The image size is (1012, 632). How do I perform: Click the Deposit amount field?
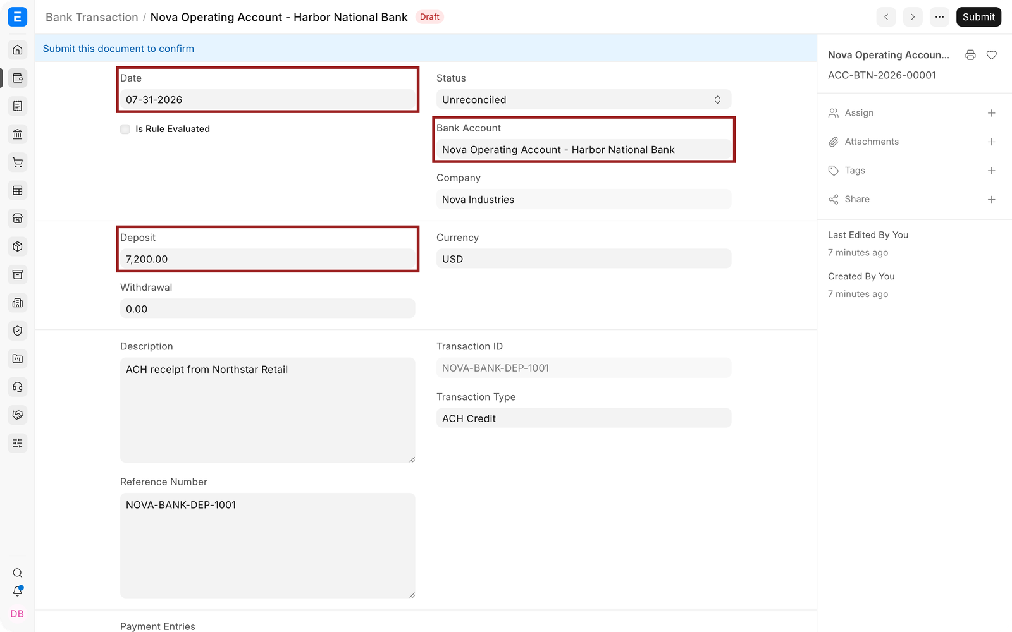[268, 258]
